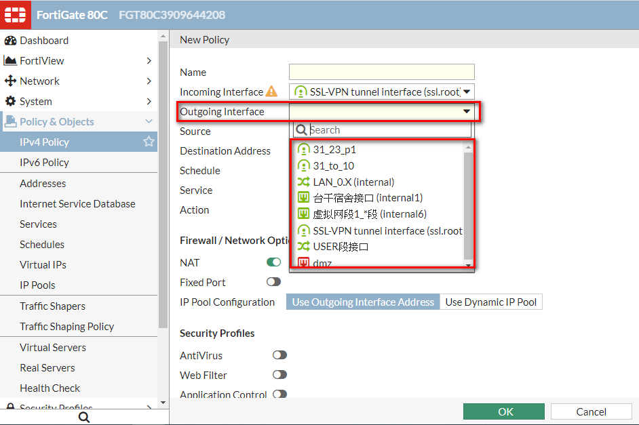Click the 31_to_10 tunnel icon
Screen dimensions: 639x425
(x=304, y=165)
